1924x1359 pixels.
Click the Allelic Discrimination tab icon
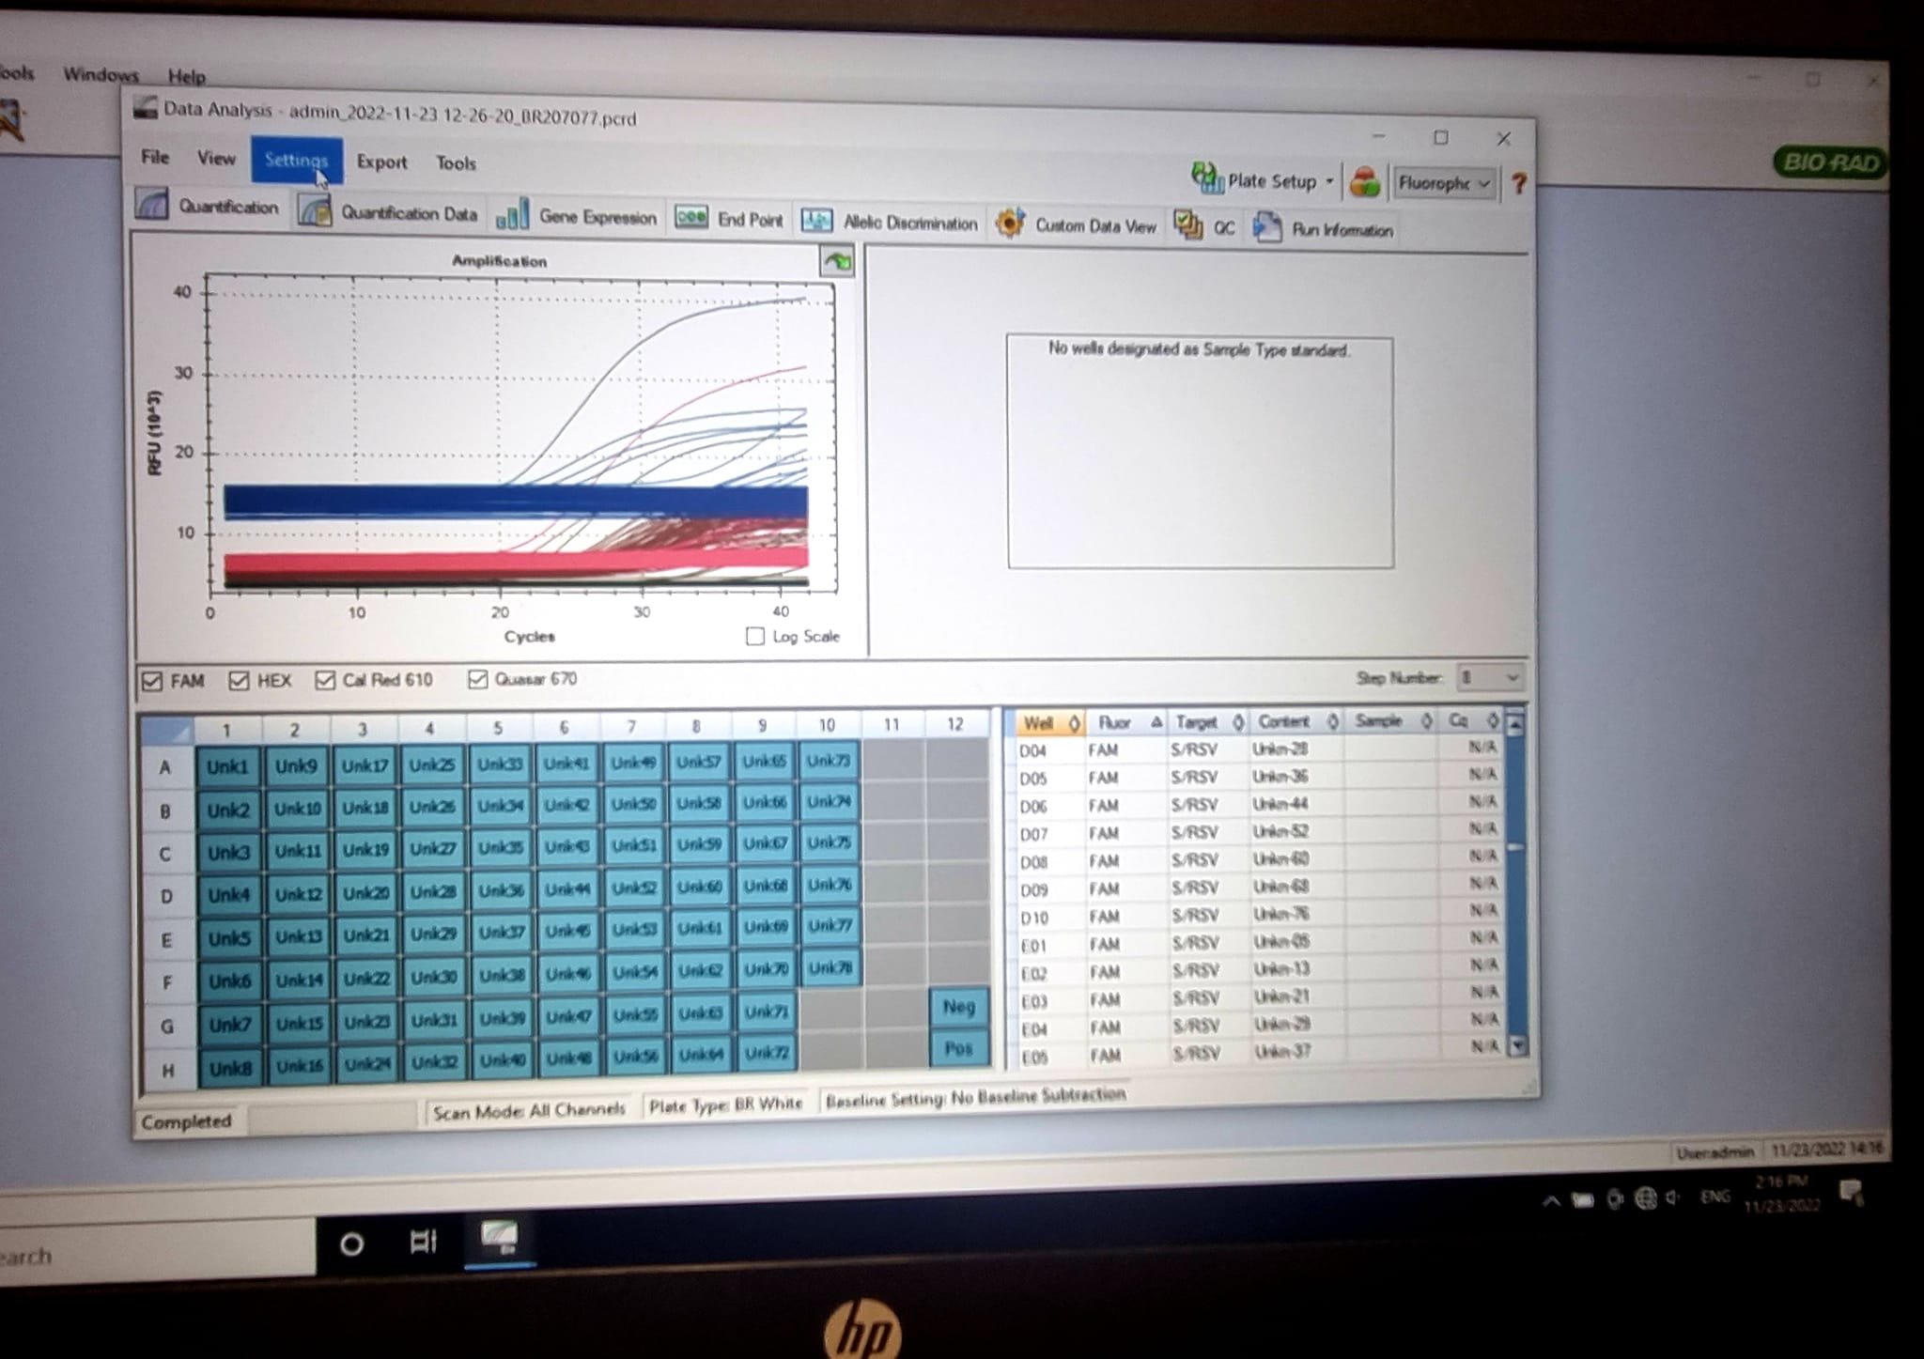(x=815, y=221)
